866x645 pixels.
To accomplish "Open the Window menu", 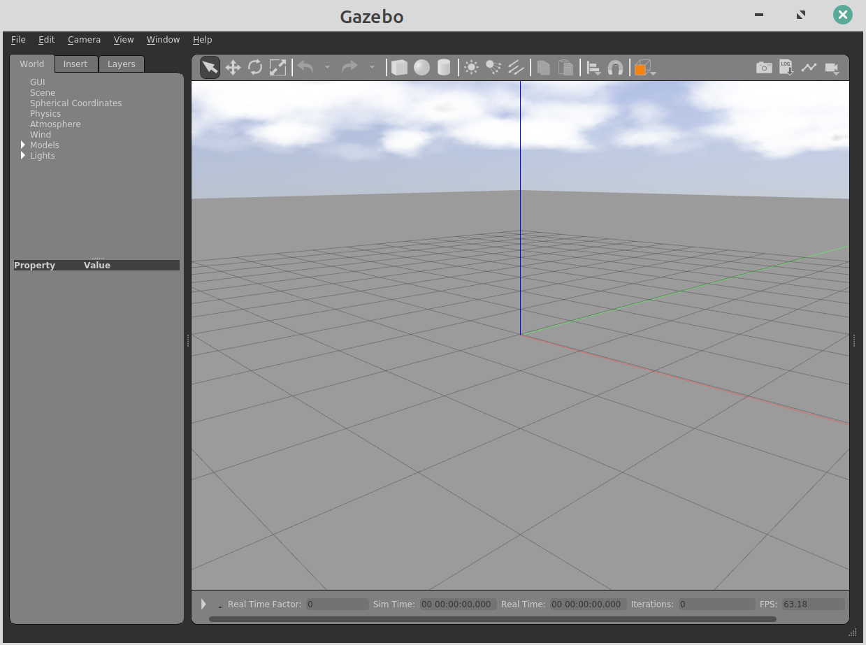I will (x=163, y=40).
